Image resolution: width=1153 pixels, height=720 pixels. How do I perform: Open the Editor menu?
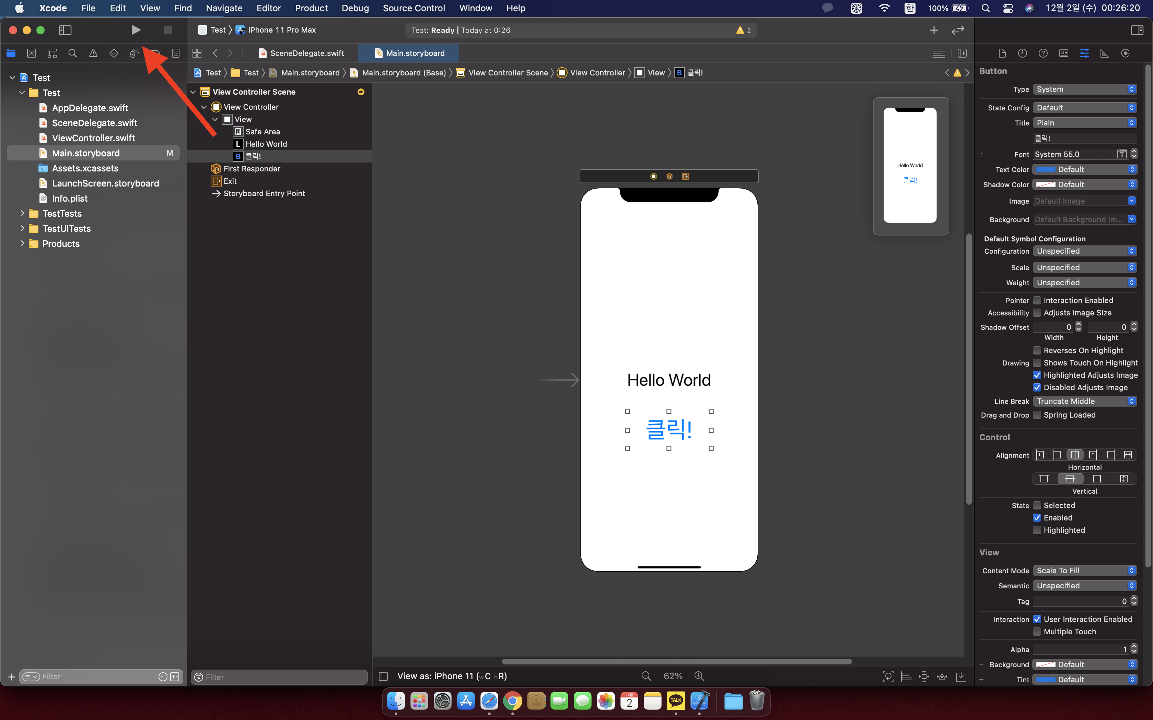click(269, 8)
